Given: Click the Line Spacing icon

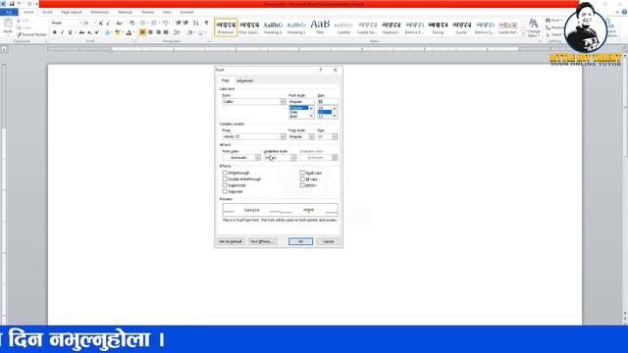Looking at the screenshot, I should pos(177,32).
